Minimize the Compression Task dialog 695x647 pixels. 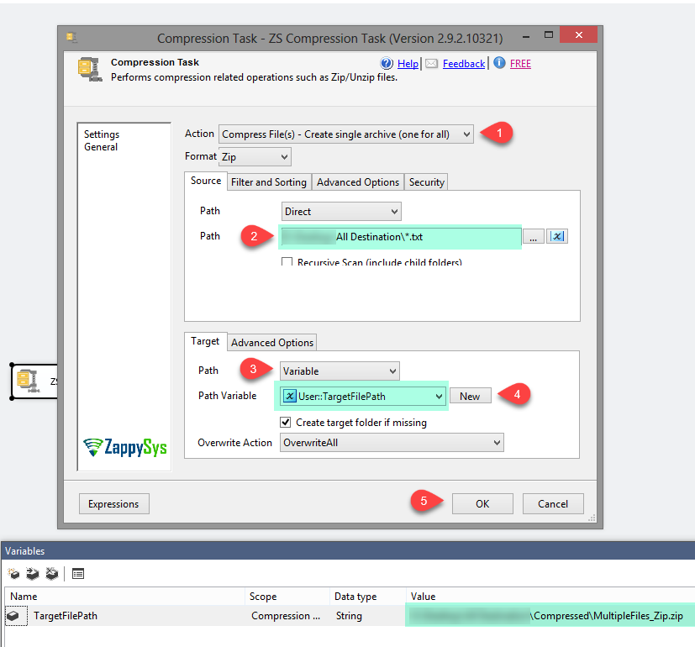click(x=526, y=36)
